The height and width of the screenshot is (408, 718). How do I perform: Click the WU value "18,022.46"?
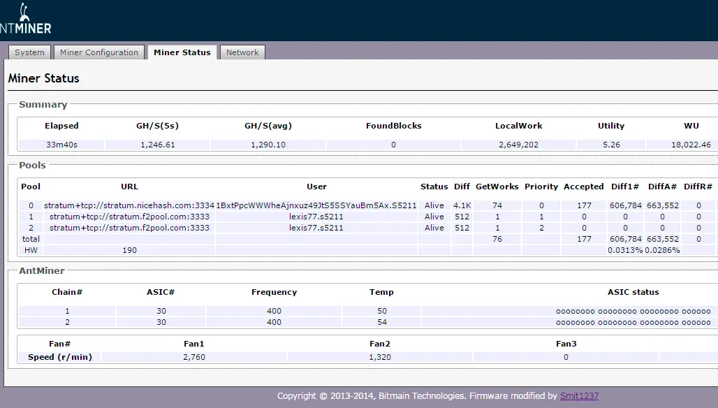pos(691,145)
